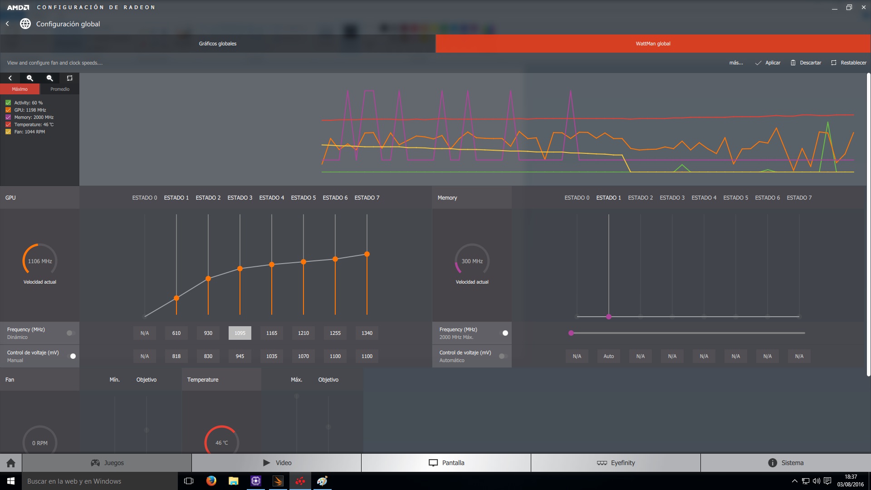Go to Radeon Settings home icon
The image size is (871, 490).
point(11,463)
